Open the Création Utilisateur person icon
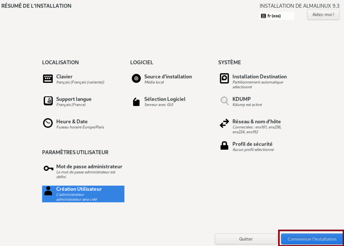Screen dimensions: 344x246 click(47, 191)
